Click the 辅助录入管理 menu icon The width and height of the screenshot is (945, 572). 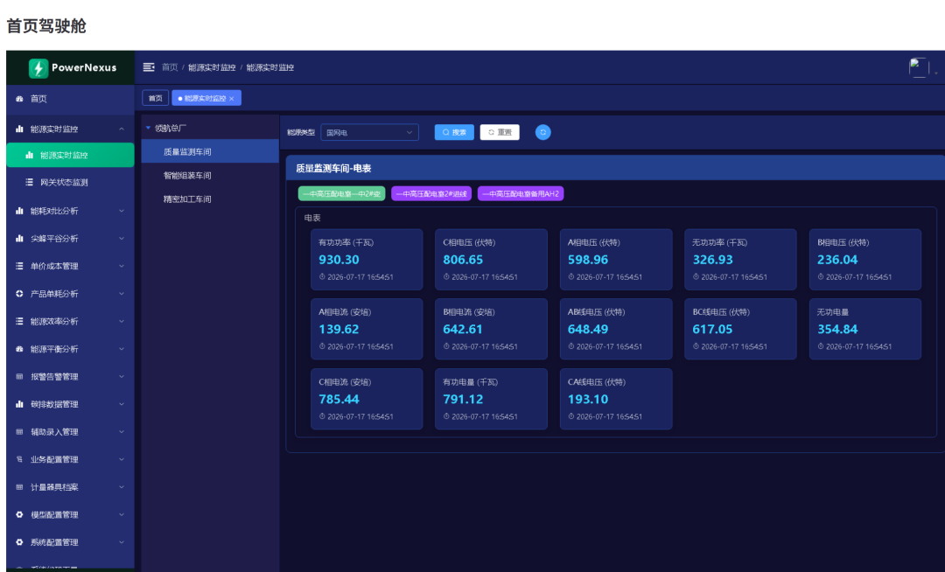[19, 432]
